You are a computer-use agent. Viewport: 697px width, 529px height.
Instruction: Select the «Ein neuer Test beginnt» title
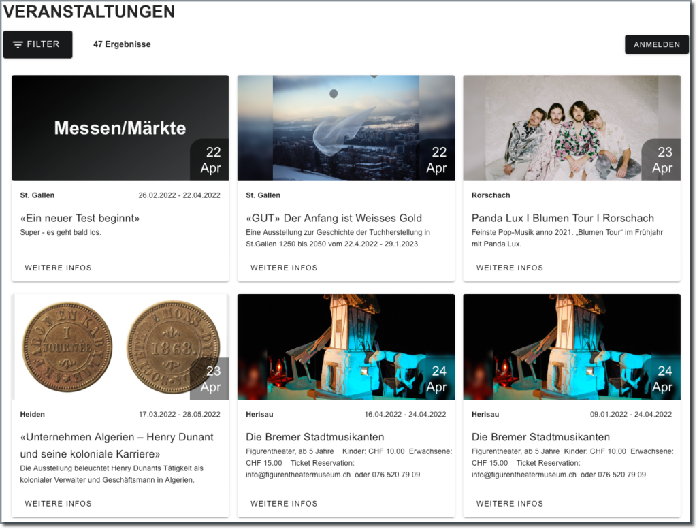(80, 218)
